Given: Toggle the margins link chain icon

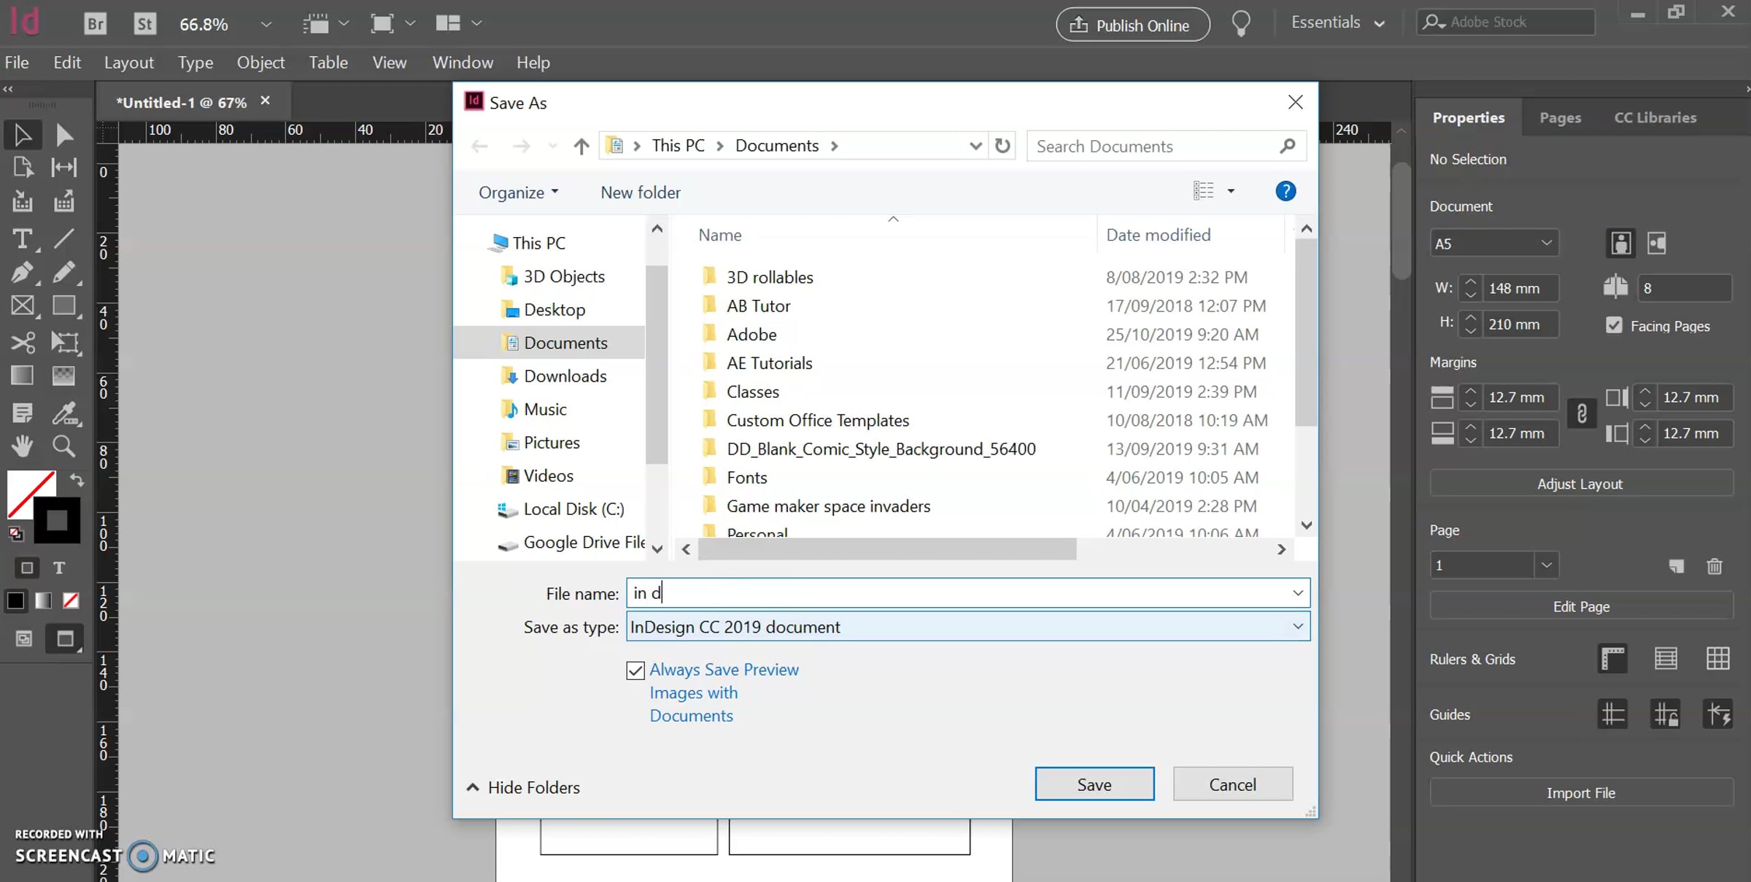Looking at the screenshot, I should tap(1582, 414).
